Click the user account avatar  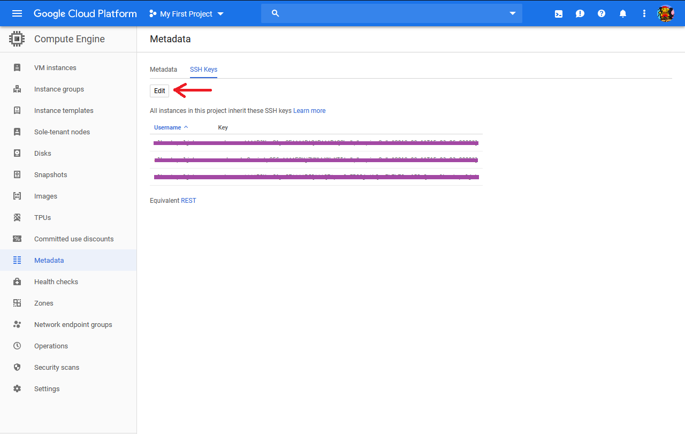pyautogui.click(x=666, y=13)
